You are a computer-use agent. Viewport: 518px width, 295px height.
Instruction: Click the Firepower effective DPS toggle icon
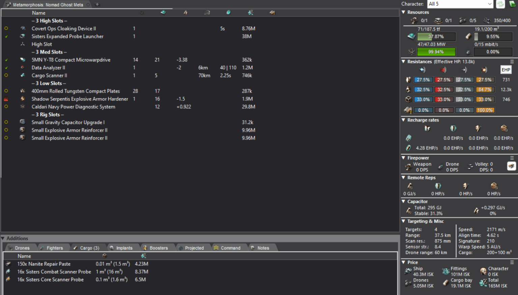[512, 166]
